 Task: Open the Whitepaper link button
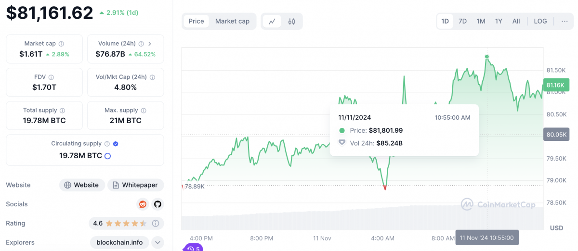[x=135, y=185]
